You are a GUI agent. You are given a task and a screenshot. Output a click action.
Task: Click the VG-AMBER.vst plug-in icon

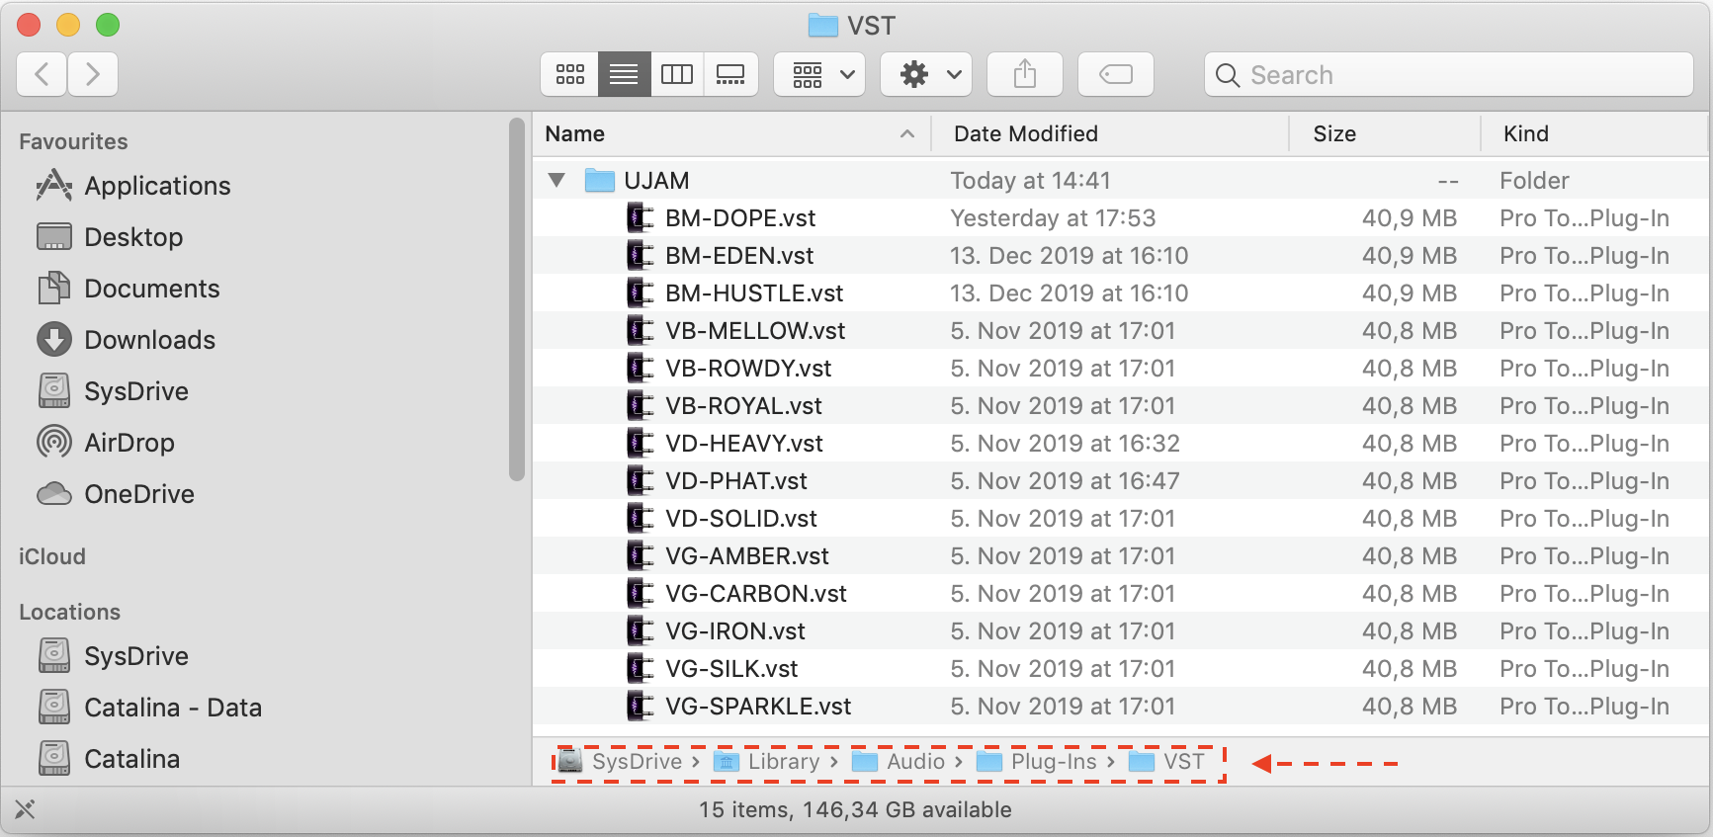coord(641,555)
